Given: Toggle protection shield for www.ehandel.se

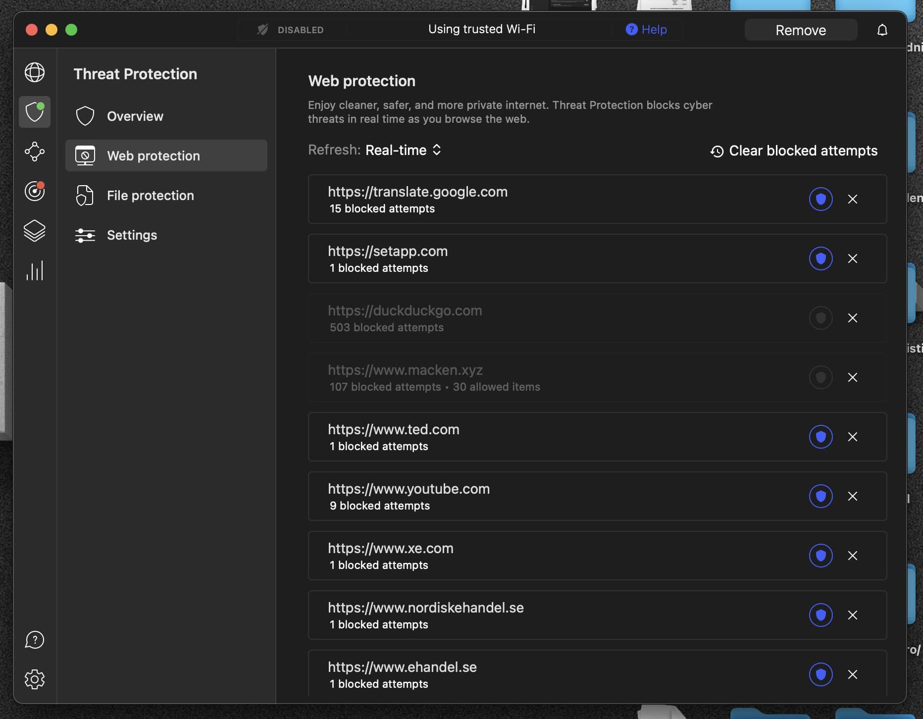Looking at the screenshot, I should pos(821,674).
